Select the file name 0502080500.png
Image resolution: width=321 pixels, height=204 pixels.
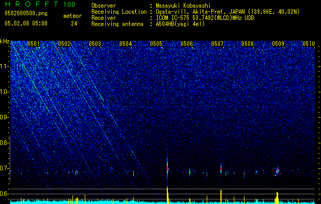tap(26, 14)
